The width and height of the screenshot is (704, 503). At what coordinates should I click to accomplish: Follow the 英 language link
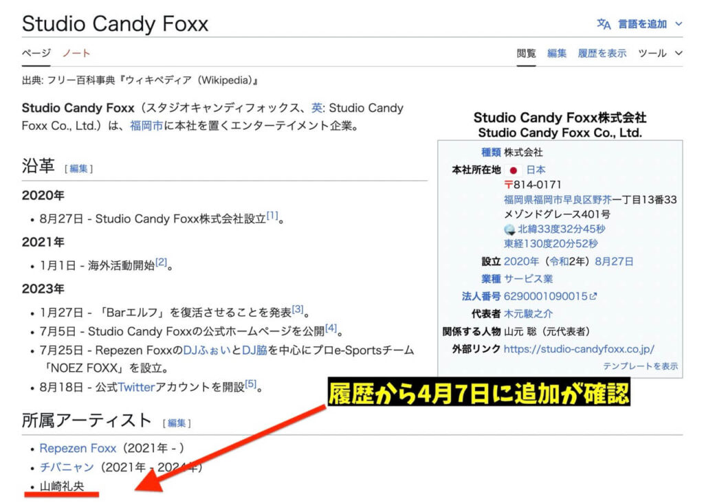click(316, 108)
